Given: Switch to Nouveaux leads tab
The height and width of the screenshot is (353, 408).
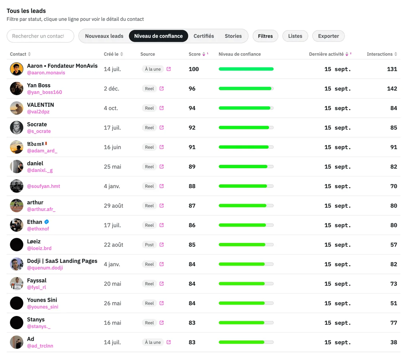Looking at the screenshot, I should point(104,36).
